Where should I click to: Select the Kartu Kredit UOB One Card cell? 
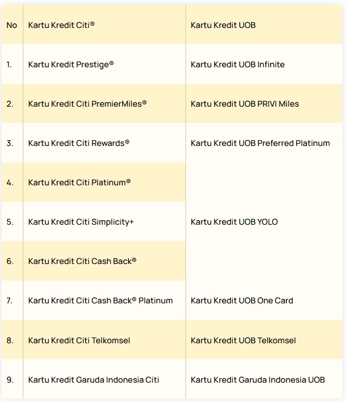coord(242,301)
